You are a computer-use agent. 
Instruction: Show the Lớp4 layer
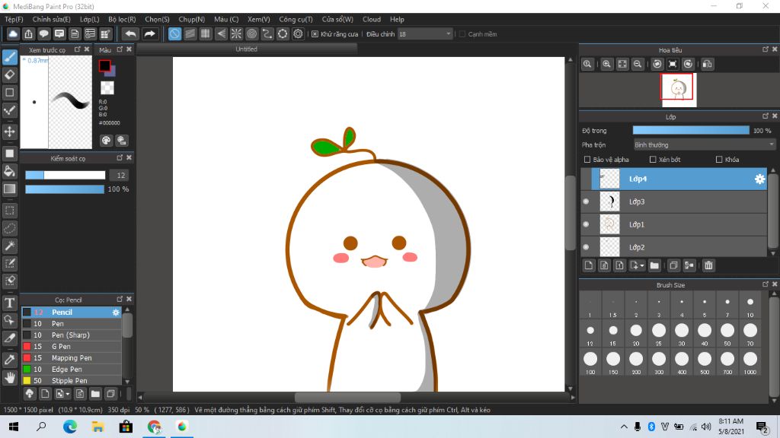click(x=586, y=179)
